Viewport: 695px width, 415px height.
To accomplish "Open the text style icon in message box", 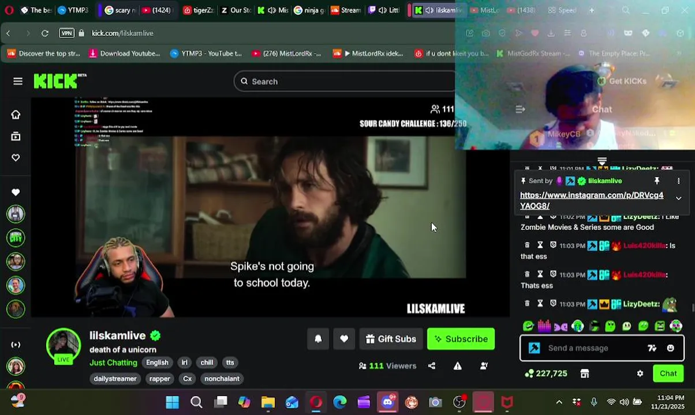I will coord(652,348).
